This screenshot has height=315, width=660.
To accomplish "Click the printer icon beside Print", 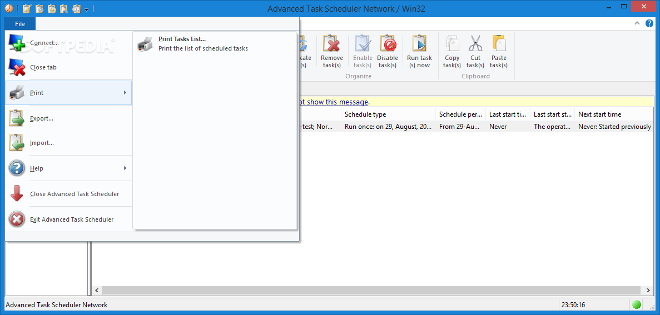I will (x=17, y=93).
